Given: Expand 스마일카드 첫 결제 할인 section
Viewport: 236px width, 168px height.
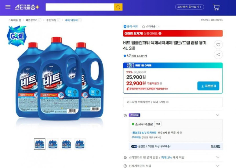Looking at the screenshot, I should 218,157.
